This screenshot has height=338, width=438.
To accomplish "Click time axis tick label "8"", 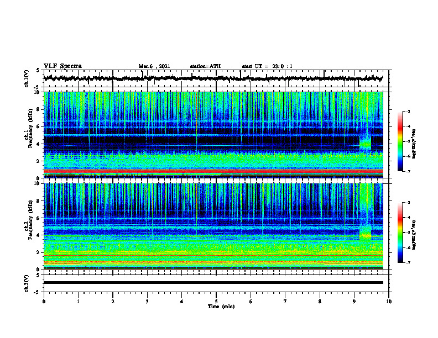I will 320,302.
